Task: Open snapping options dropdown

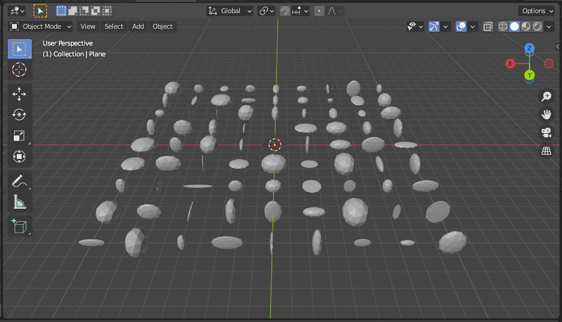Action: (301, 11)
